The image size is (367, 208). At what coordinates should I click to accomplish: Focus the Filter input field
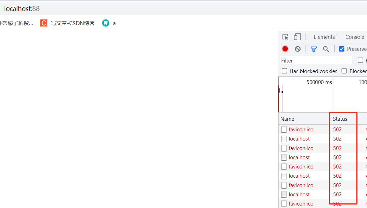point(316,60)
